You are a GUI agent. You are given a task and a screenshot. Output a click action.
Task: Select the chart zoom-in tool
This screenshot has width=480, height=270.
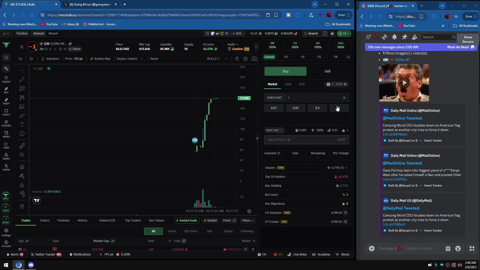(x=22, y=155)
